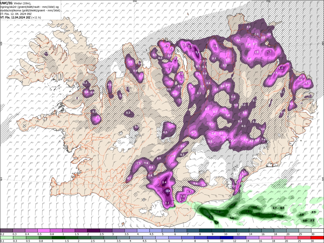This screenshot has height=243, width=324.
Task: Select the darkest green 1–1.5 rain legend swatch
Action: [58, 238]
